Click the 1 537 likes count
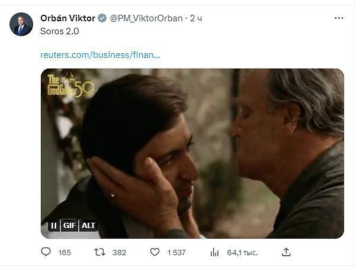The image size is (360, 267). pos(176,253)
